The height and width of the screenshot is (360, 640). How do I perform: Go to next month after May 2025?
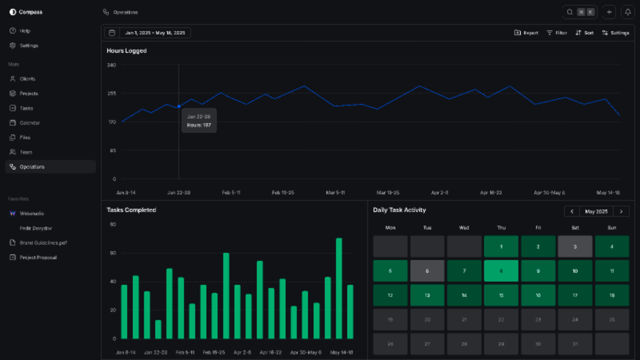point(621,211)
